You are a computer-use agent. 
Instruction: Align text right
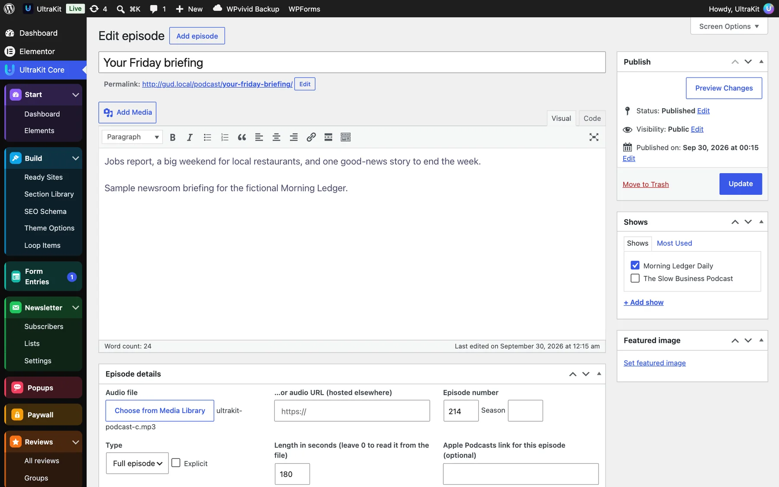(x=294, y=137)
